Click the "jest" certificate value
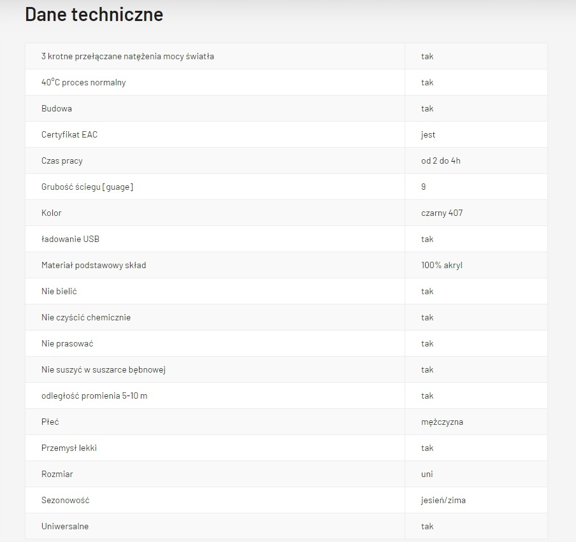This screenshot has height=542, width=576. tap(428, 135)
